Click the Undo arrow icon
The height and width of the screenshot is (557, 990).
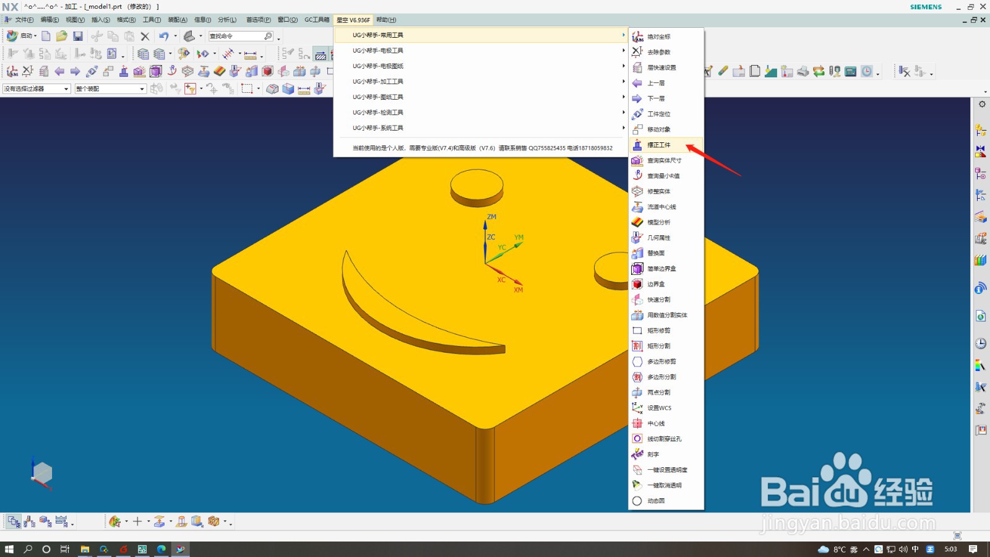pos(163,37)
